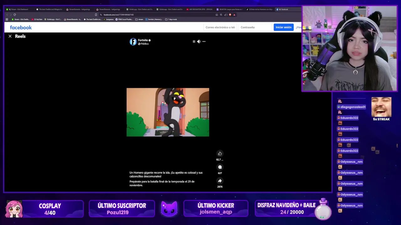Viewport: 401px width, 225px height.
Task: Like the reel with the thumbs-up icon
Action: pos(220,153)
